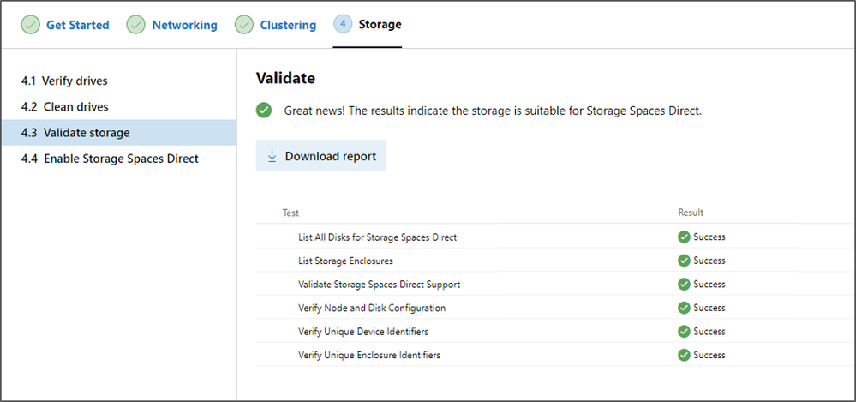Open step 4.1 Verify drives

tap(64, 81)
